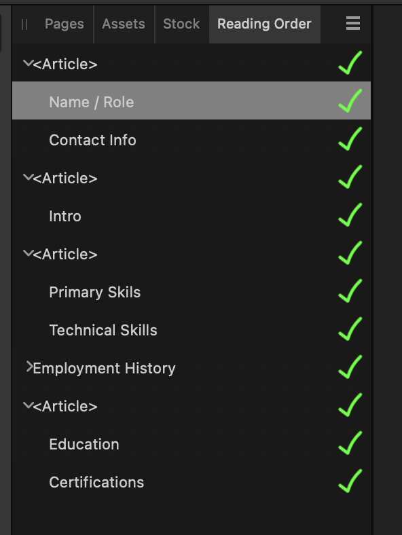
Task: Open the panel hamburger menu
Action: coord(353,23)
